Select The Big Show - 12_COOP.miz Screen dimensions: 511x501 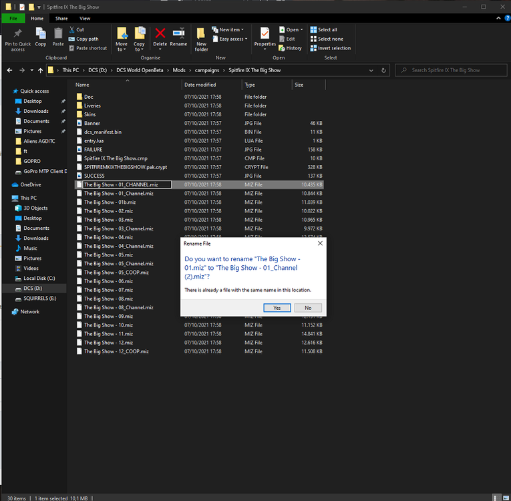coord(116,351)
